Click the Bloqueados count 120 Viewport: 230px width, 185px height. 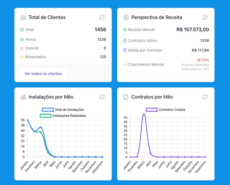pyautogui.click(x=103, y=57)
